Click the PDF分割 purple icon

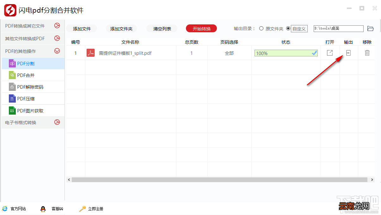pos(12,63)
